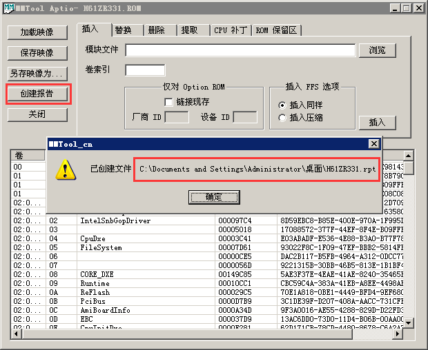This screenshot has height=350, width=428.
Task: Select the 插入同样 radio option
Action: [x=282, y=105]
